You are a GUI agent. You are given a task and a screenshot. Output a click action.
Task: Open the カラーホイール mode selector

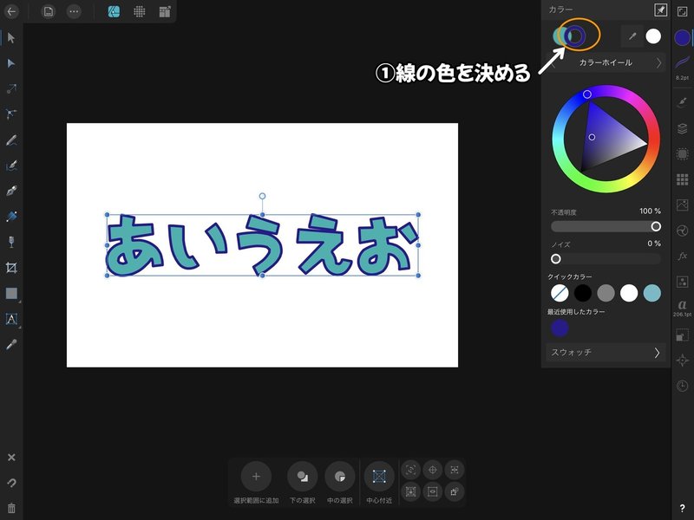pyautogui.click(x=606, y=62)
